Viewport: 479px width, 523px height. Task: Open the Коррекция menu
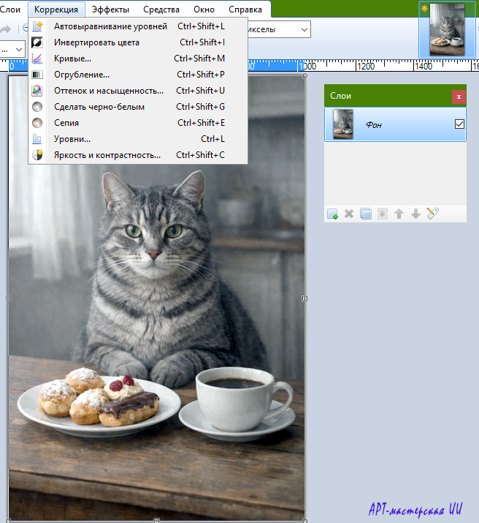click(x=56, y=10)
